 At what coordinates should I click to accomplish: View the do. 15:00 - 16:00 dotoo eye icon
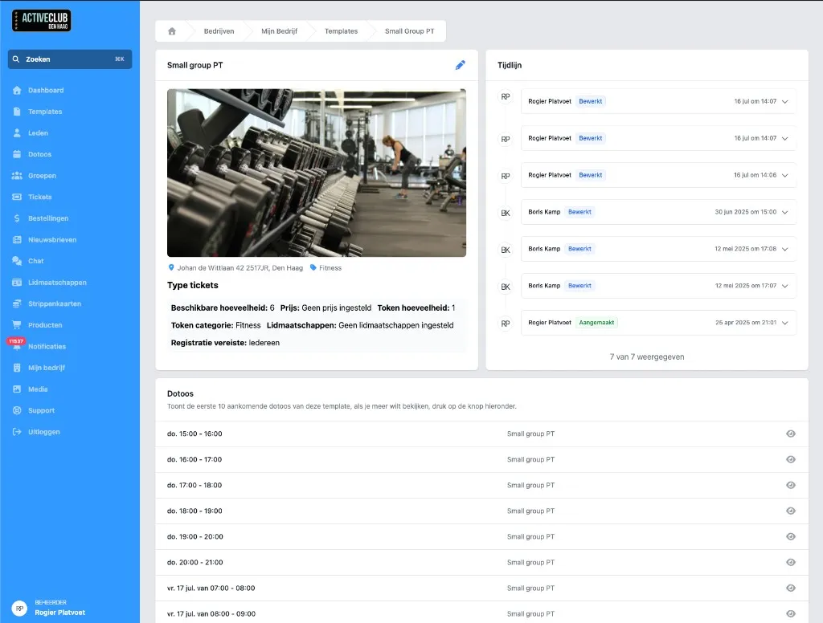point(791,434)
